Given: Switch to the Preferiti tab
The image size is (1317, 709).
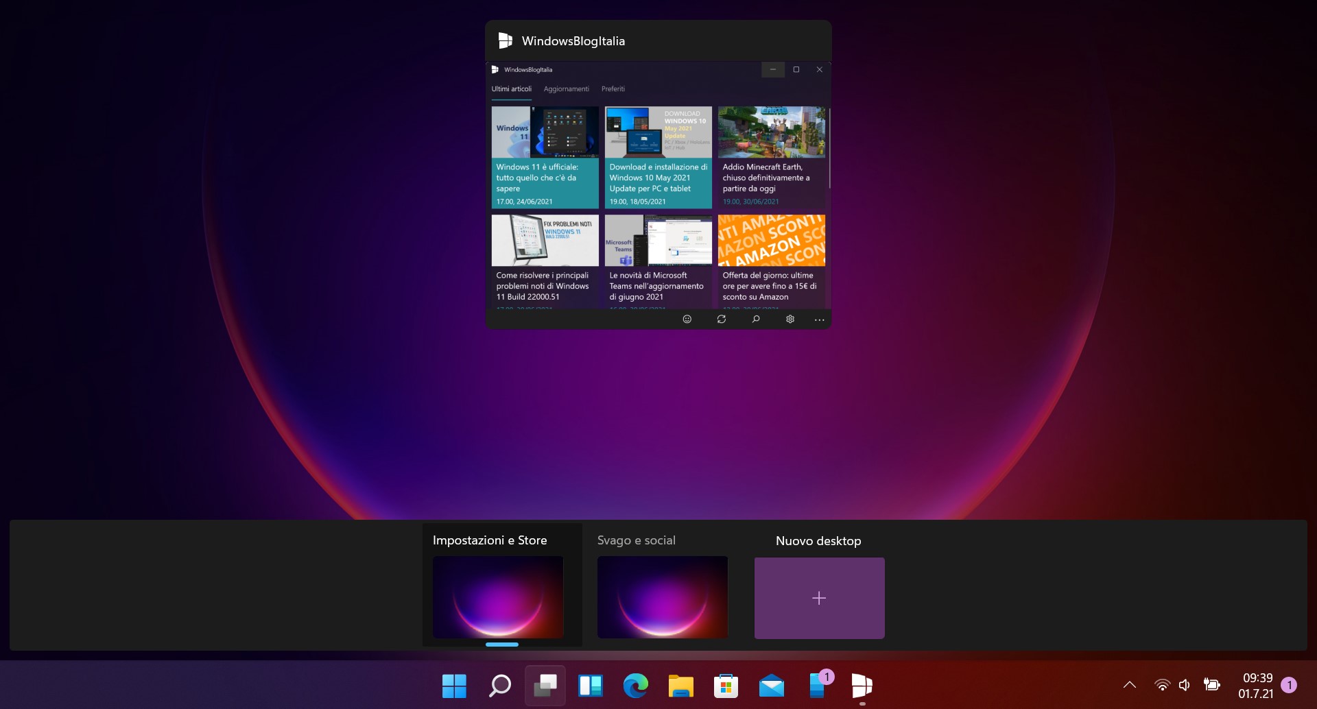Looking at the screenshot, I should [613, 89].
